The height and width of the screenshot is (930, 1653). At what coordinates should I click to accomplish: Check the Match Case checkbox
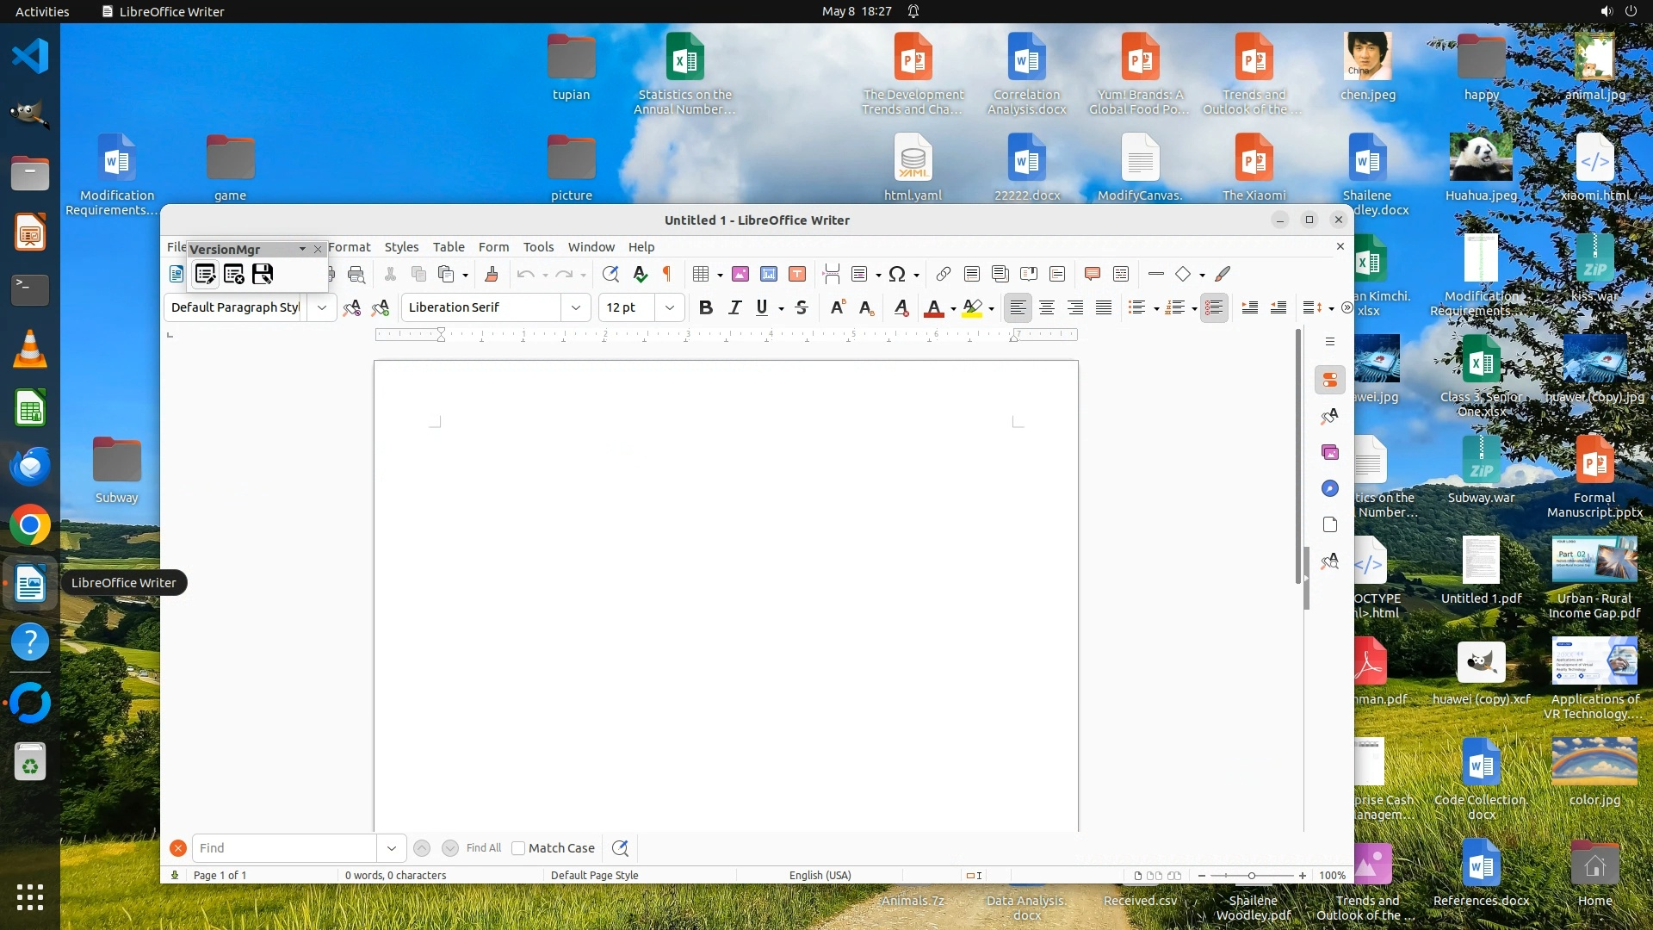pyautogui.click(x=518, y=848)
